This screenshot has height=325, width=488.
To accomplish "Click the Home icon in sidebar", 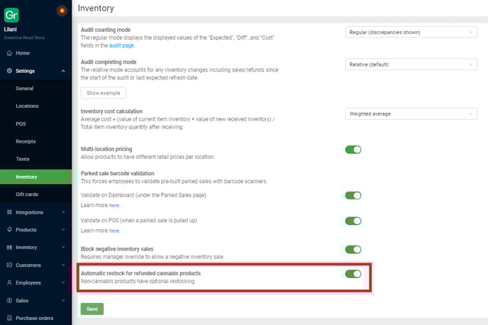I will tap(9, 53).
